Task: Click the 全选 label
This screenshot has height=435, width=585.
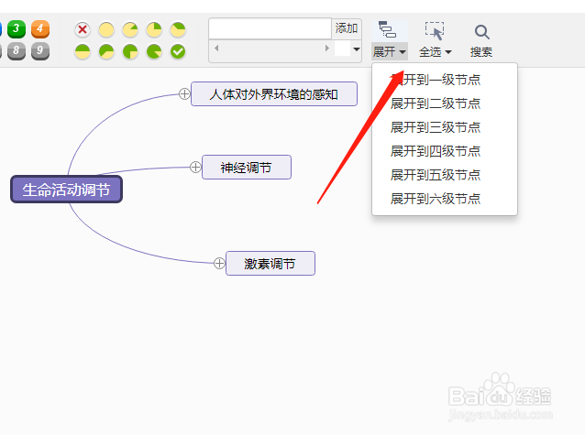Action: click(430, 52)
